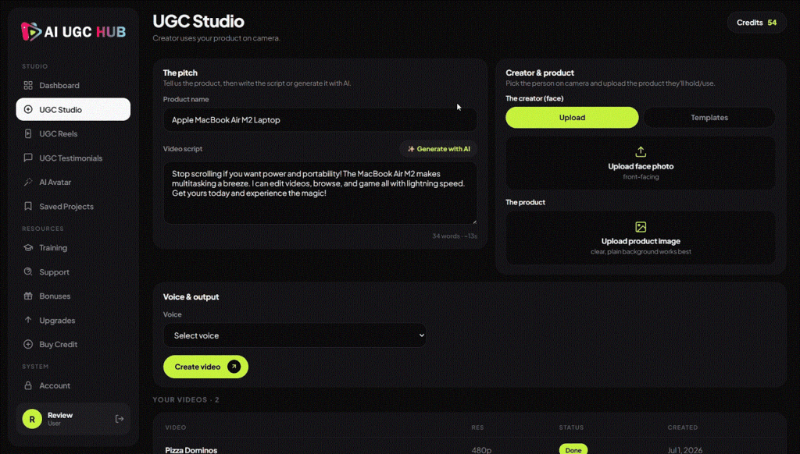Click the UGC Testimonials chat icon
The height and width of the screenshot is (454, 800).
tap(28, 158)
